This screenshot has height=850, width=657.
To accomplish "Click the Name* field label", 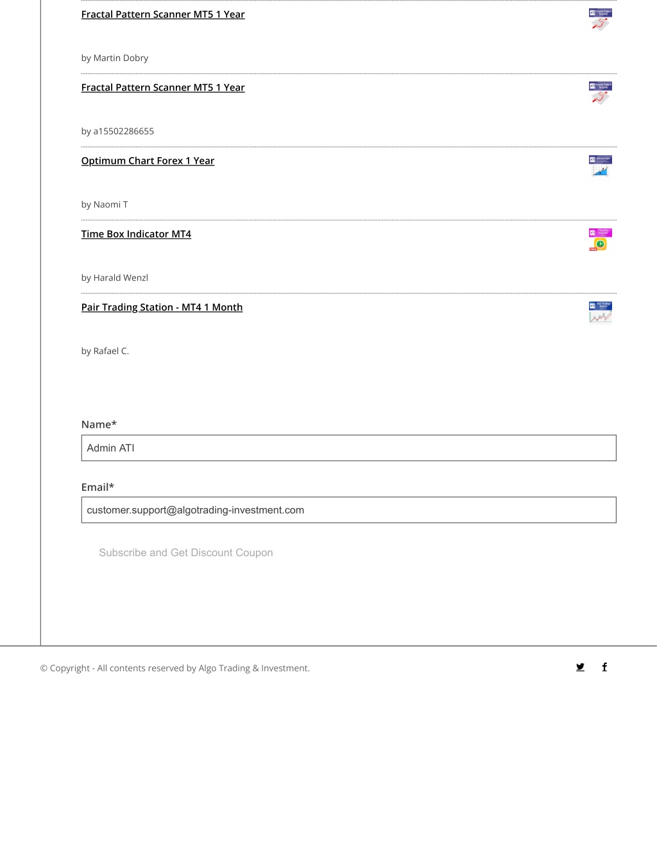I will click(99, 424).
